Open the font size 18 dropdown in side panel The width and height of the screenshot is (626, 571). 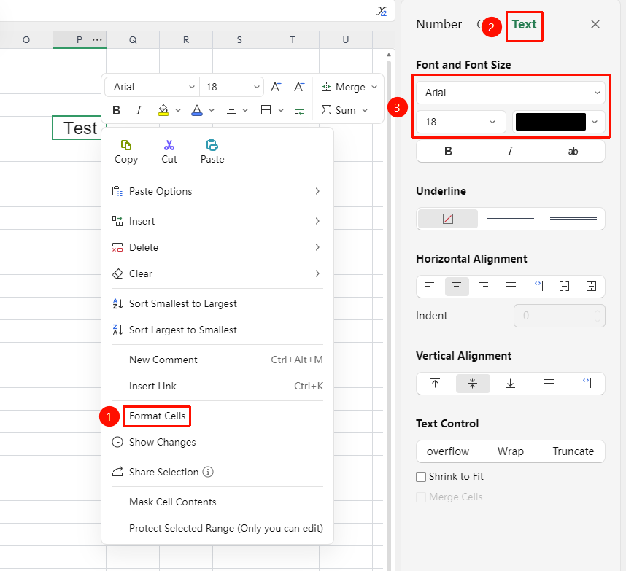[x=460, y=122]
